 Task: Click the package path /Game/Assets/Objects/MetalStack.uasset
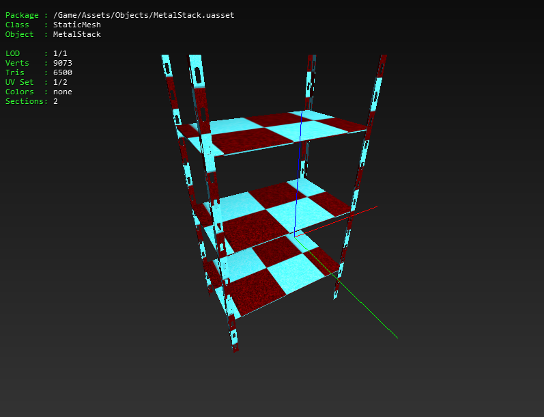[x=143, y=15]
